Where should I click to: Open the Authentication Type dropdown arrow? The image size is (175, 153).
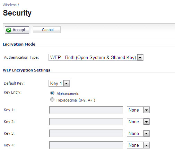click(x=140, y=57)
